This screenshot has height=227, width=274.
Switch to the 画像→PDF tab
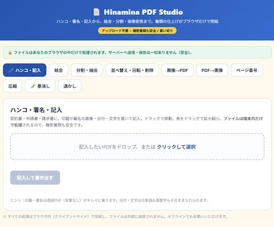click(178, 70)
